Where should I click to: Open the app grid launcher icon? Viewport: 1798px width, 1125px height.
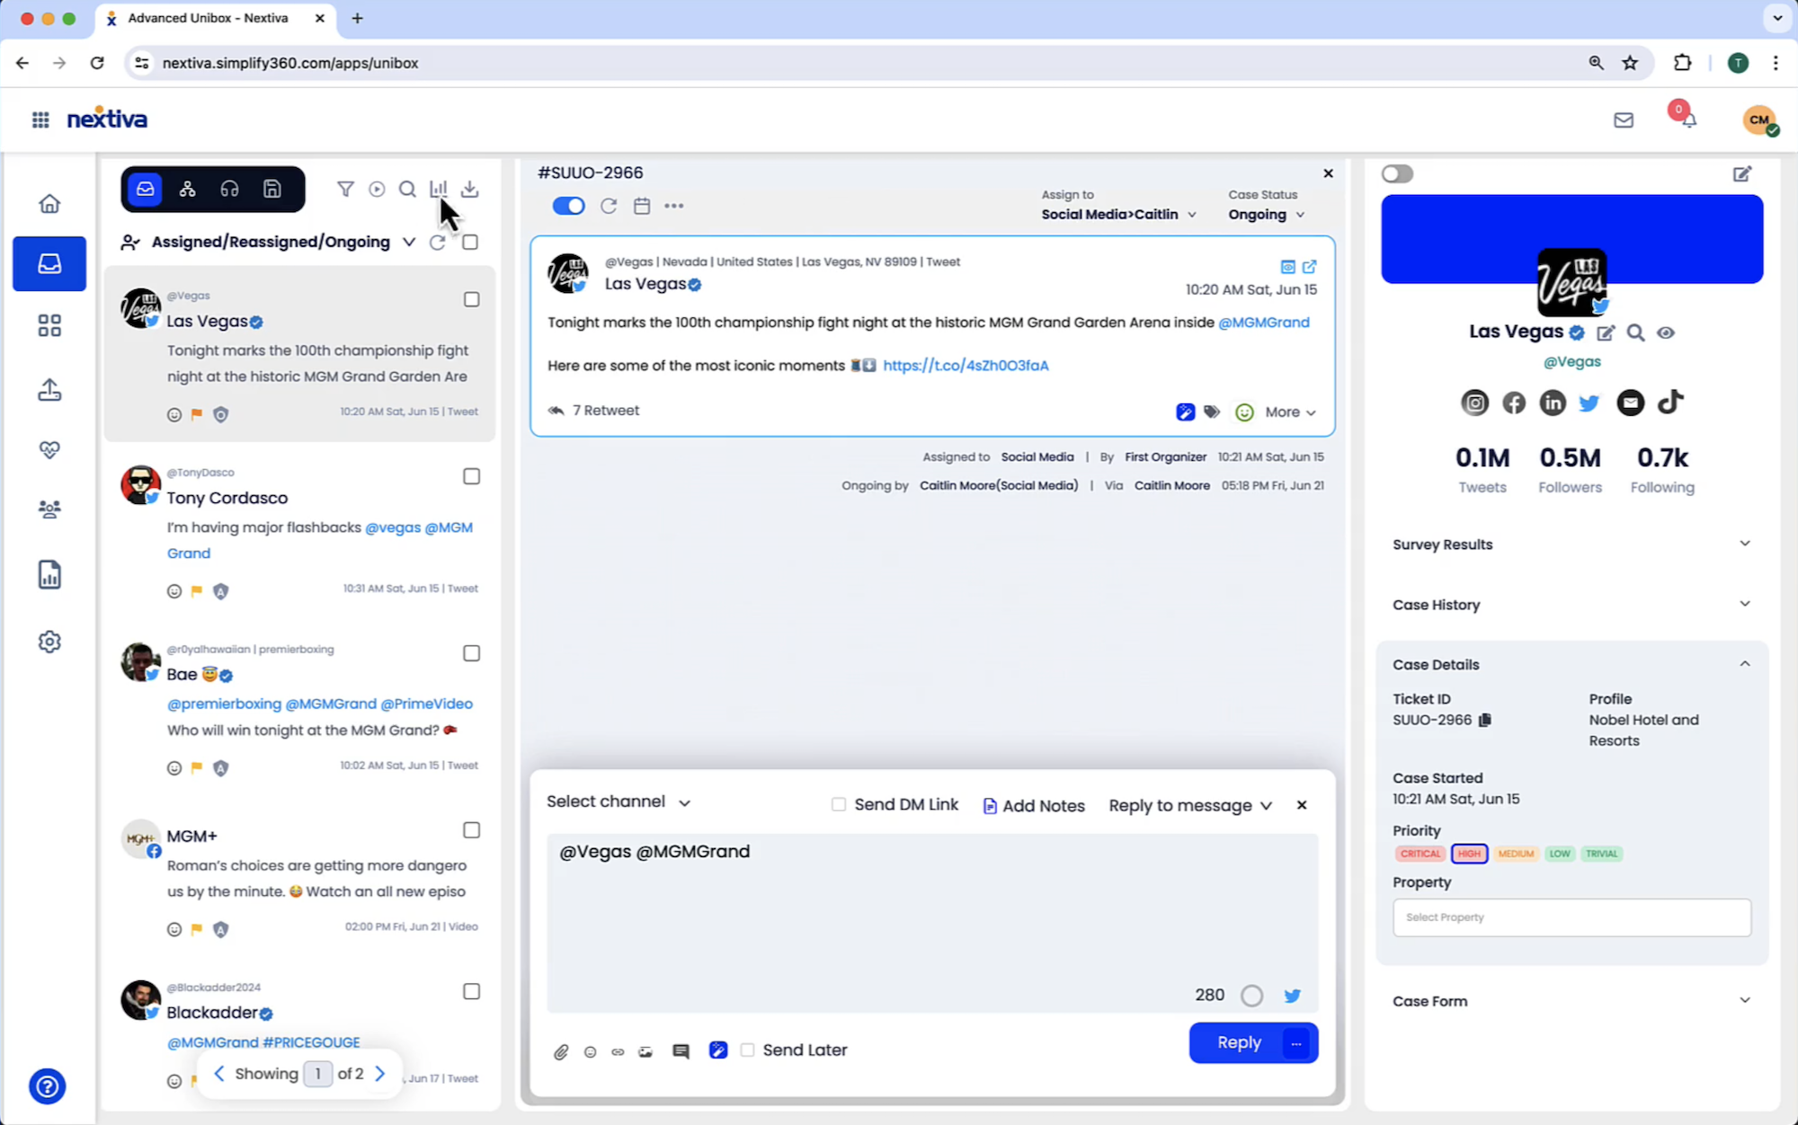click(40, 120)
